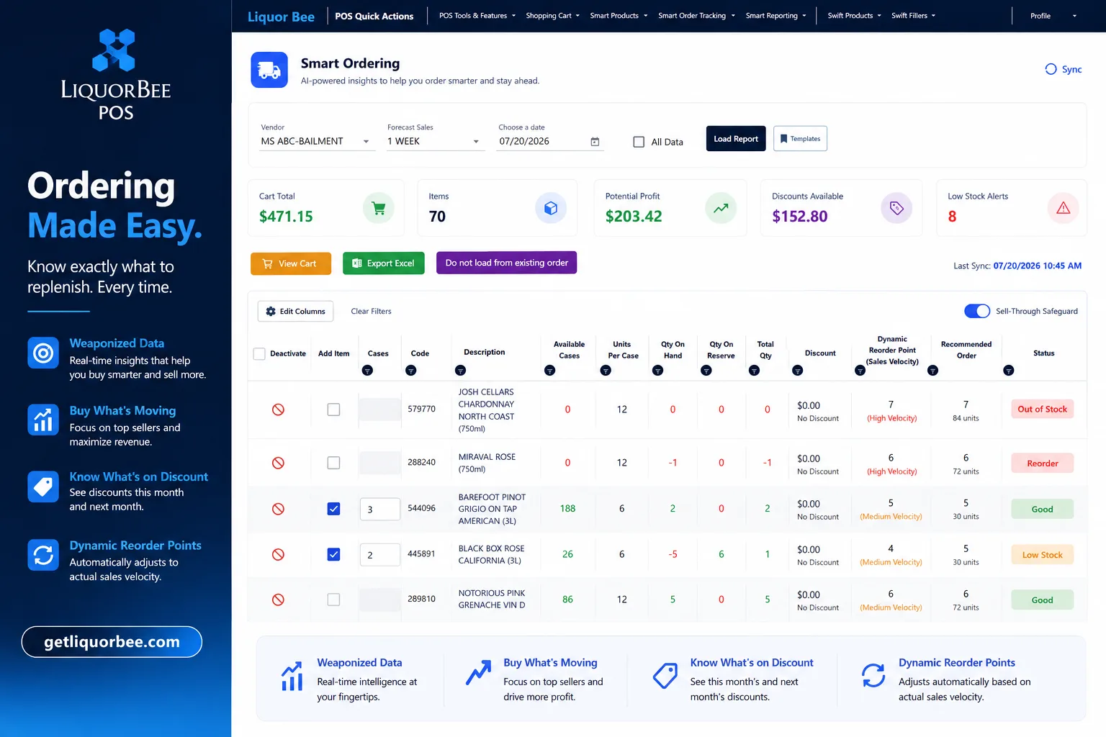Filter the Total Qty column
Viewport: 1106px width, 737px height.
click(754, 371)
